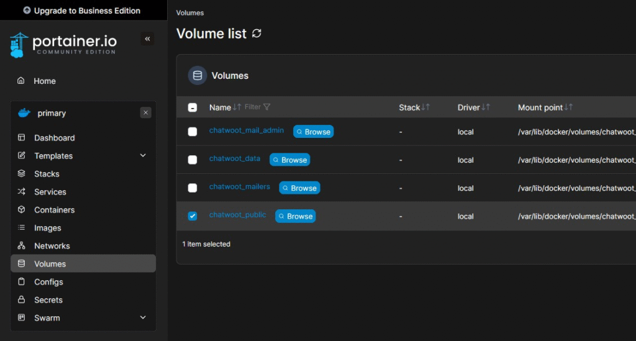The image size is (636, 341).
Task: Select the chatwoot_data row checkbox
Action: [193, 160]
